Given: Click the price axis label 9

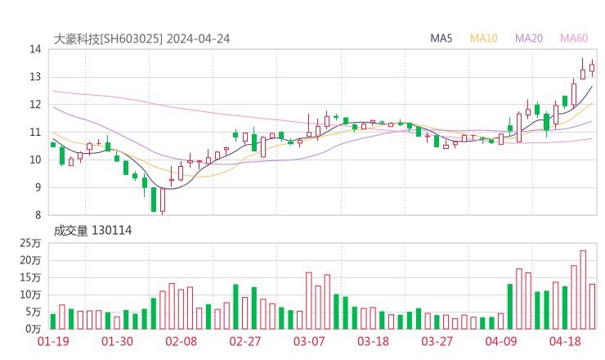Looking at the screenshot, I should pyautogui.click(x=38, y=187).
